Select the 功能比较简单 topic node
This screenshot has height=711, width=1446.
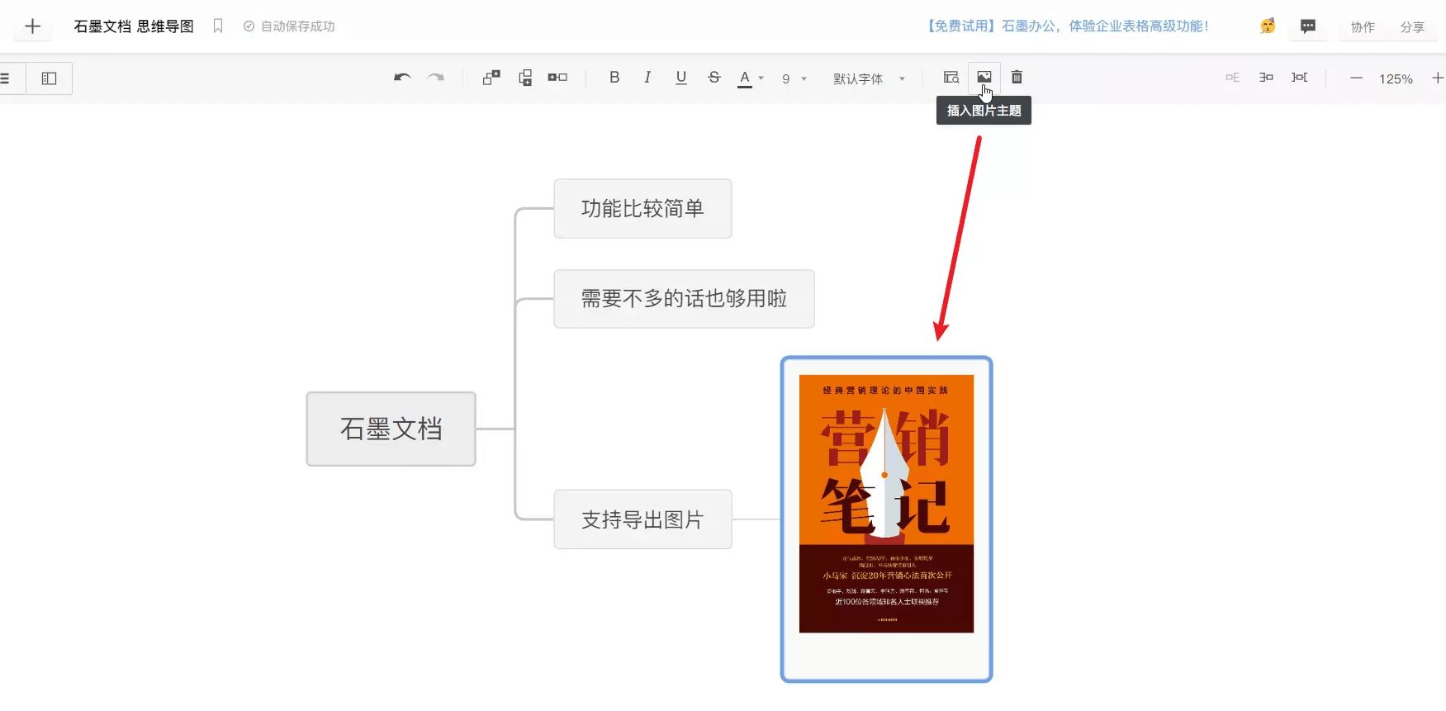[x=642, y=209]
